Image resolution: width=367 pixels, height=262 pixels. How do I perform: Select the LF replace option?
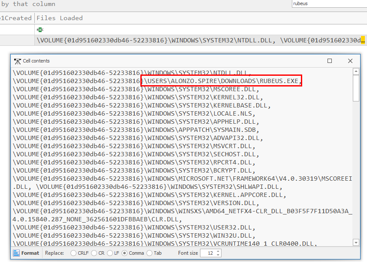(110, 253)
